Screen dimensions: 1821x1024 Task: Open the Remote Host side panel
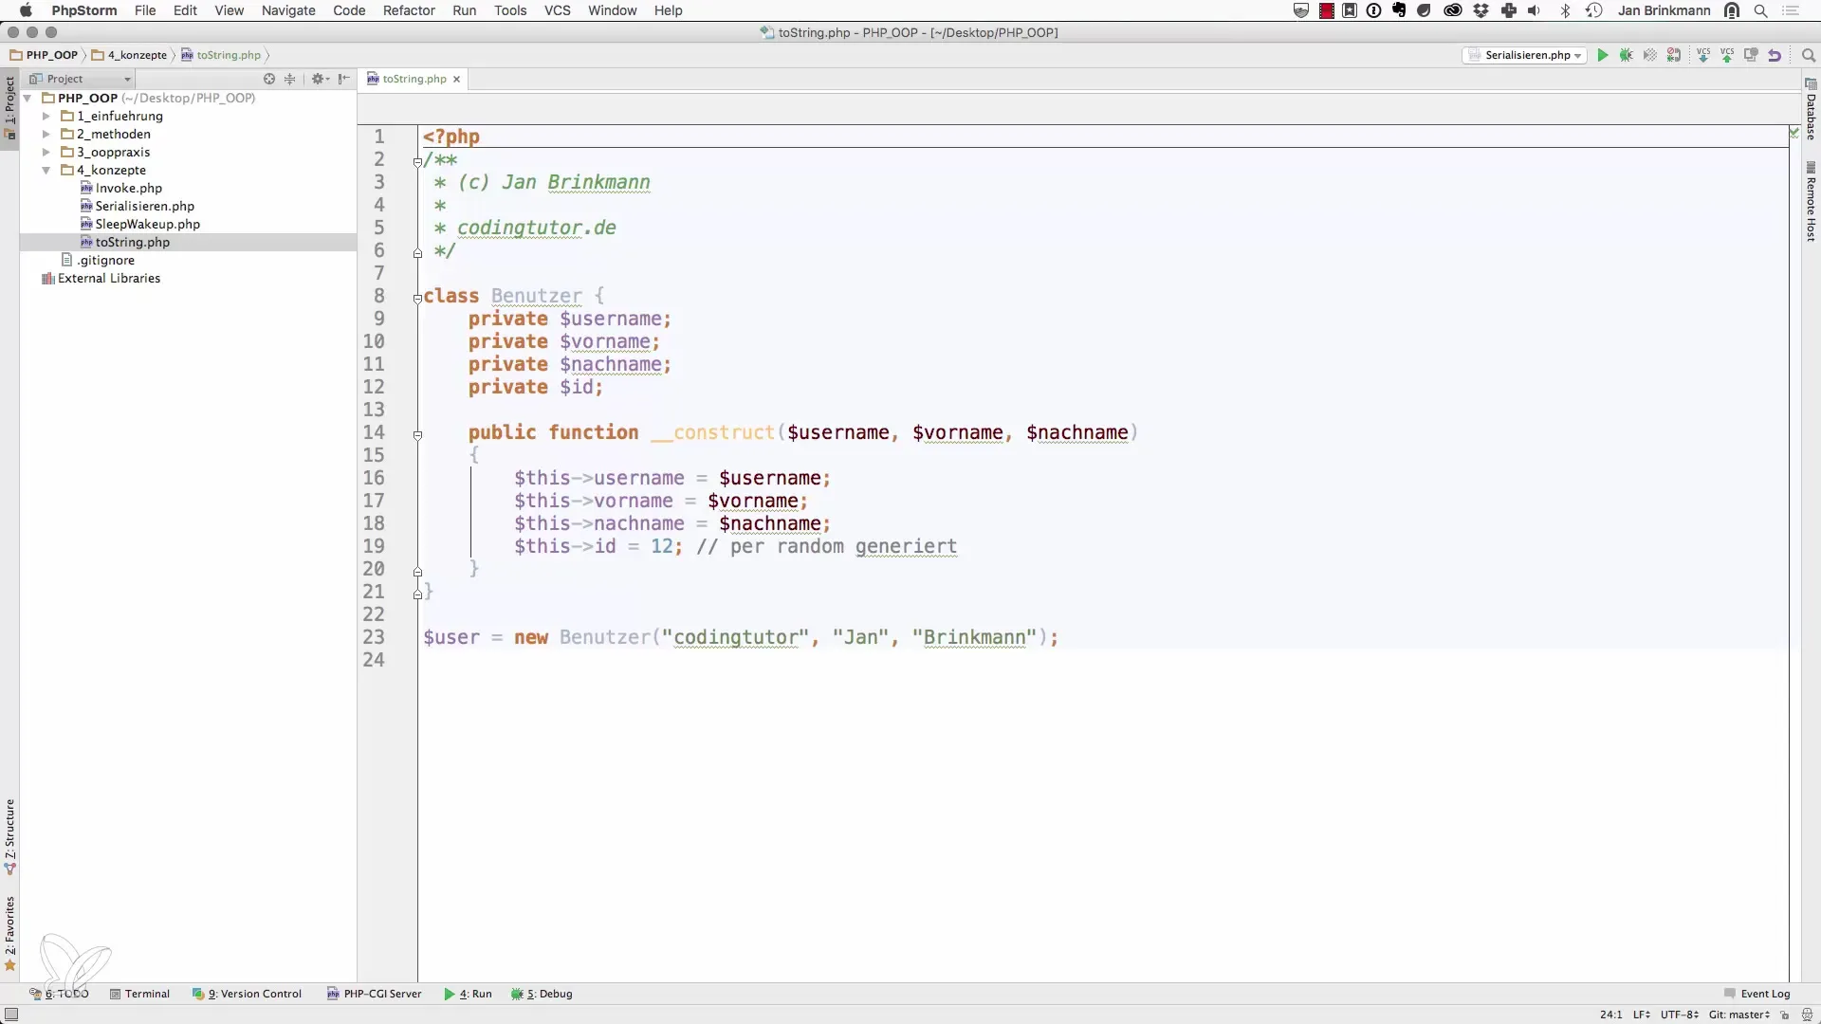click(x=1811, y=202)
